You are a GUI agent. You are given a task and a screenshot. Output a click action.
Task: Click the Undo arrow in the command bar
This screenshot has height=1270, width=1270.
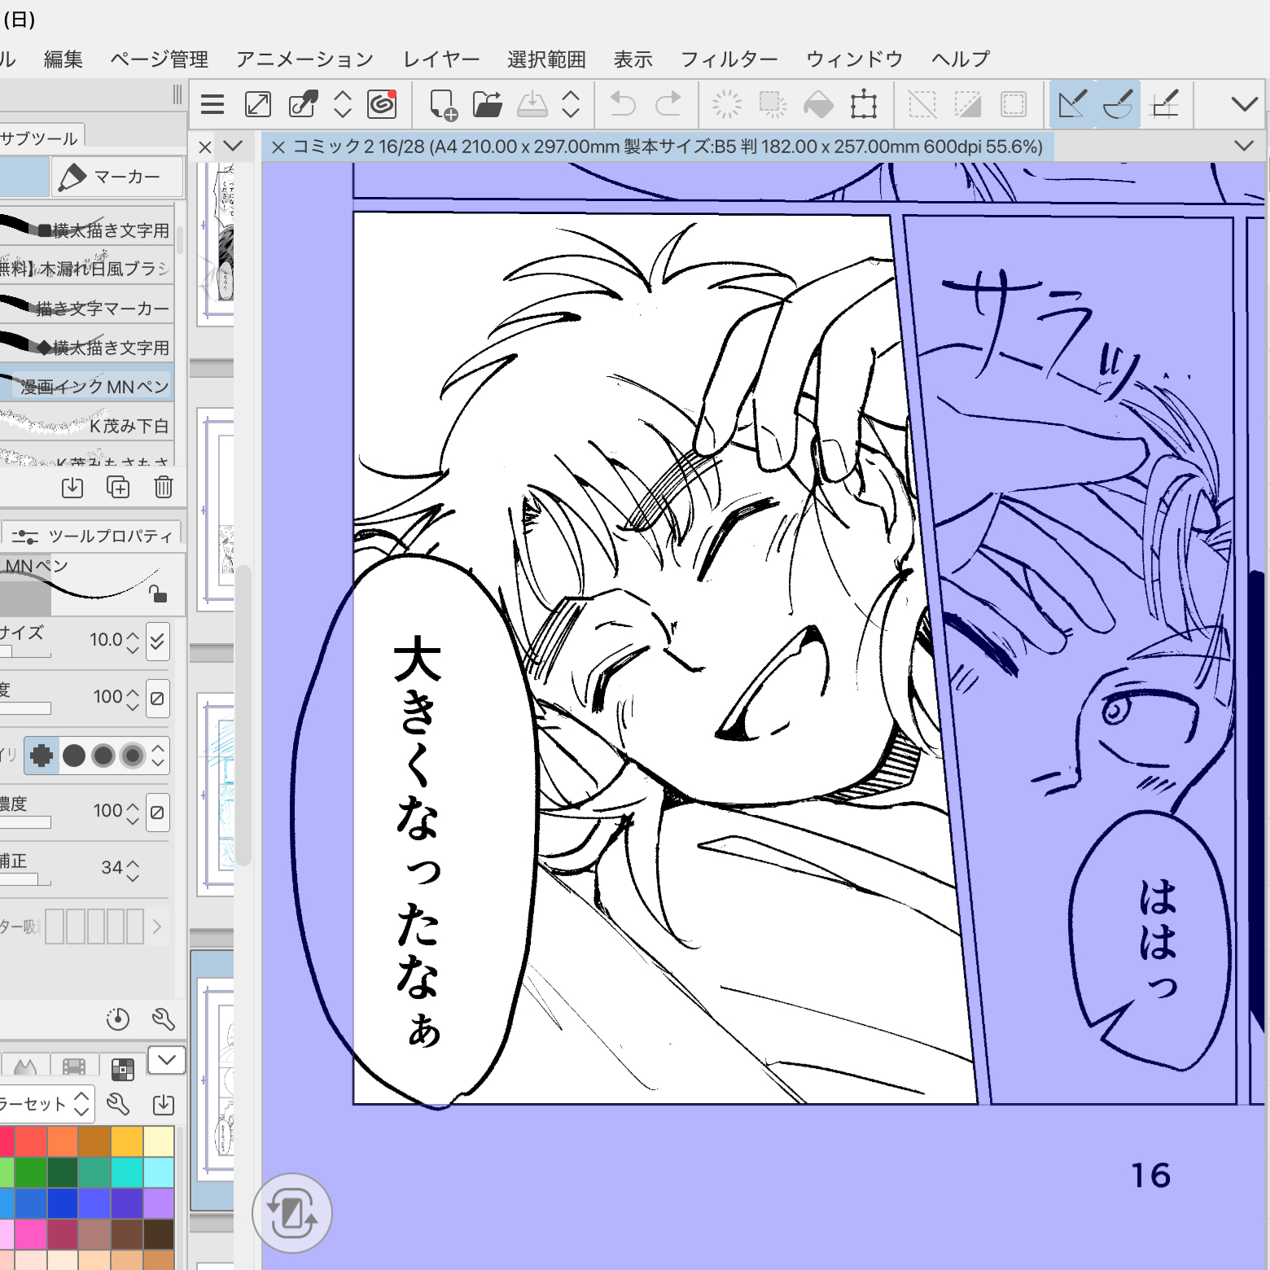(623, 104)
